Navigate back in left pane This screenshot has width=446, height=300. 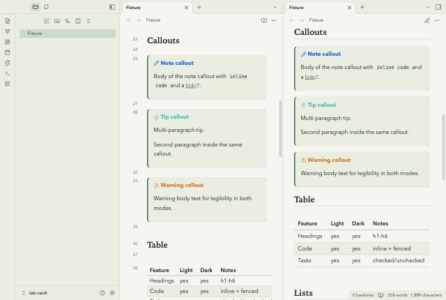coord(129,20)
